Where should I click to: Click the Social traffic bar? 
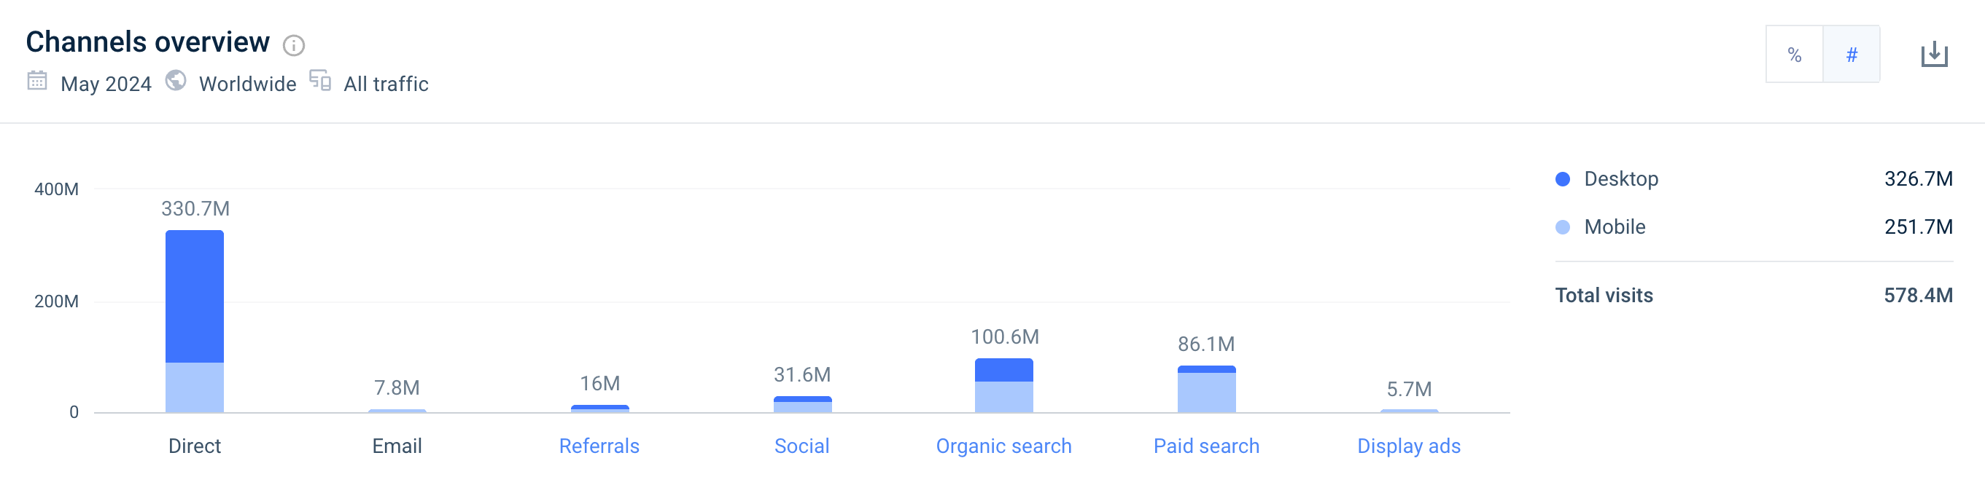[802, 405]
